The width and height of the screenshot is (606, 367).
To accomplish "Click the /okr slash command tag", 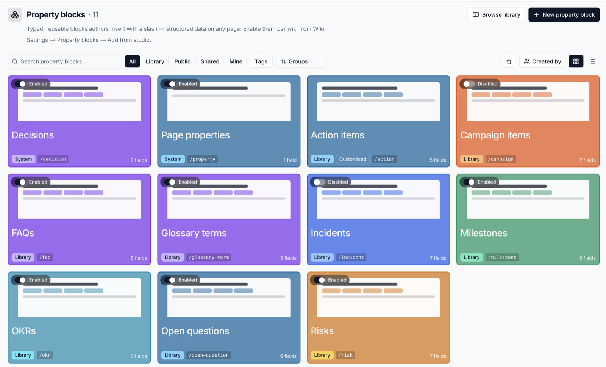I will coord(45,355).
